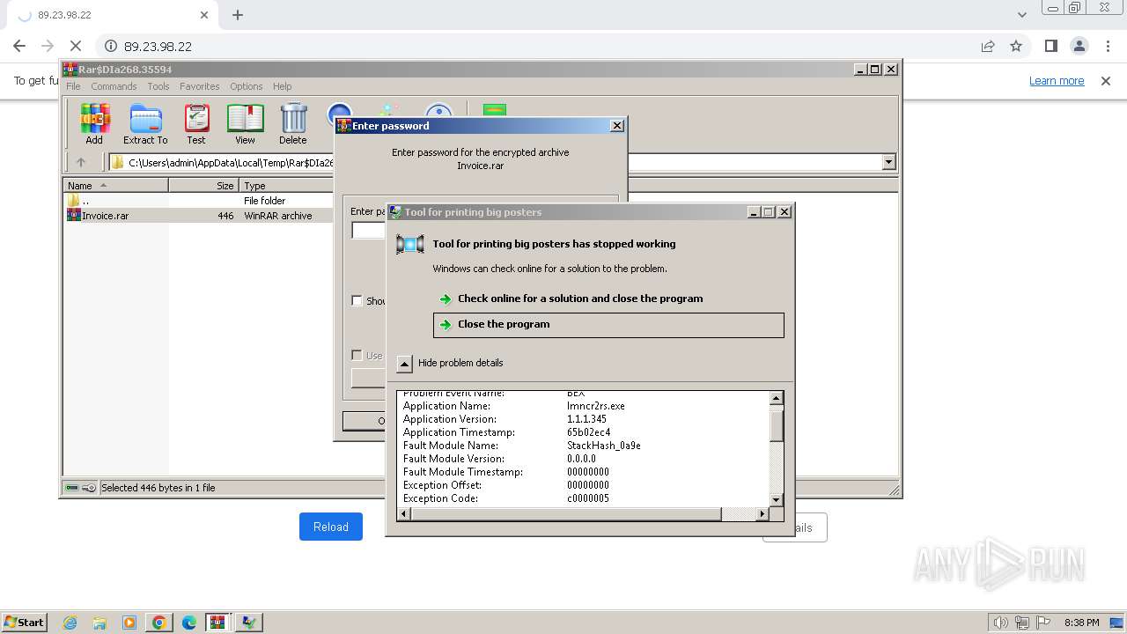The height and width of the screenshot is (634, 1127).
Task: Open Windows Media Player from taskbar
Action: click(129, 623)
